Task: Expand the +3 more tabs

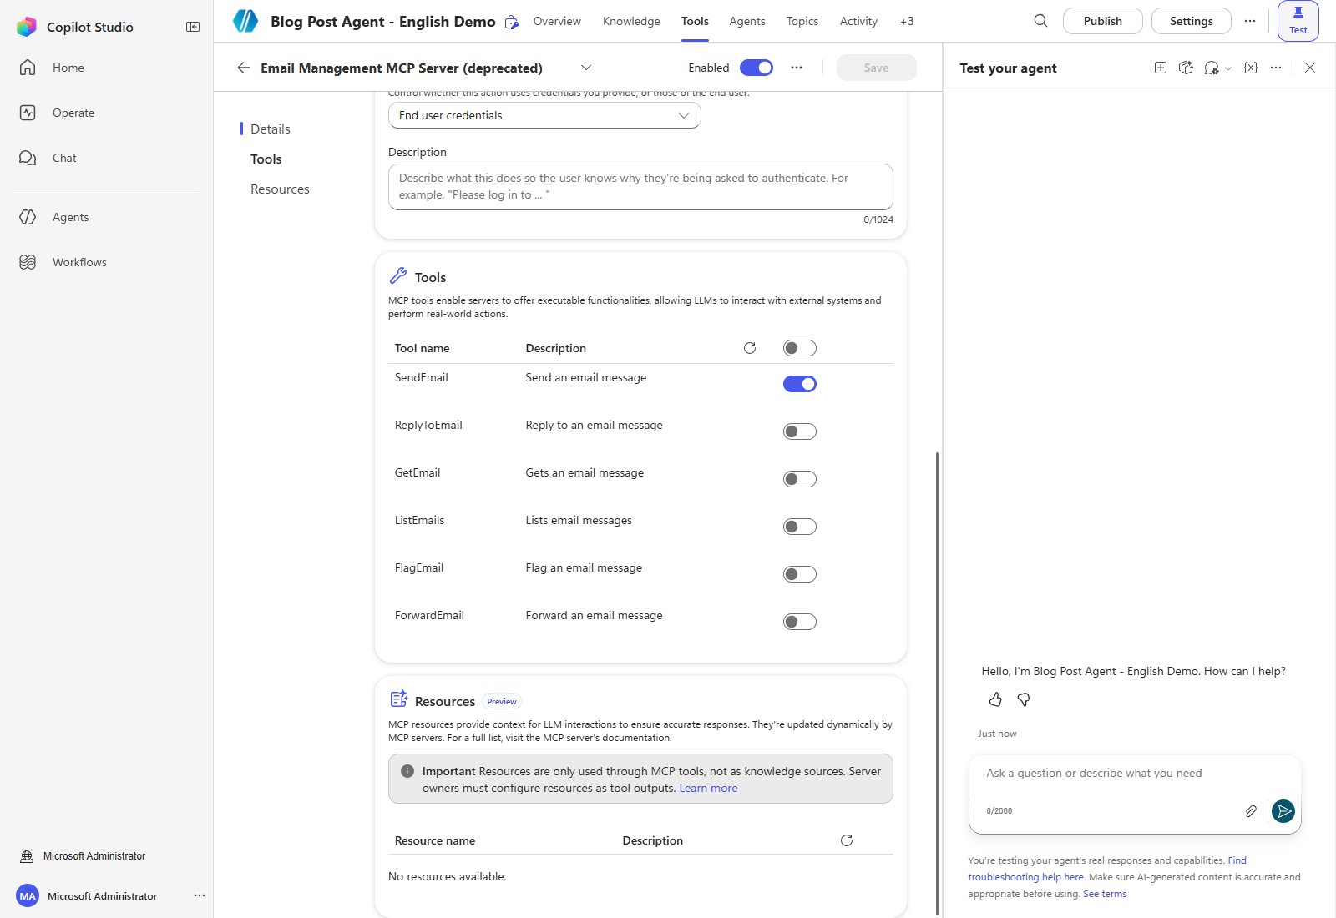Action: tap(907, 21)
